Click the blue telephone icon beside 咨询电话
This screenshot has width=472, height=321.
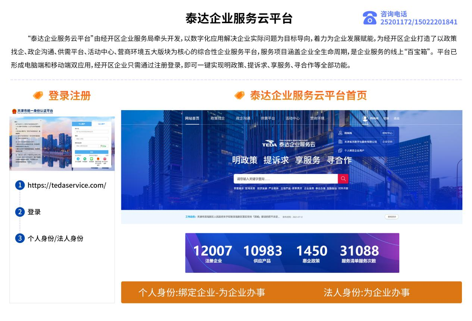[x=369, y=18]
